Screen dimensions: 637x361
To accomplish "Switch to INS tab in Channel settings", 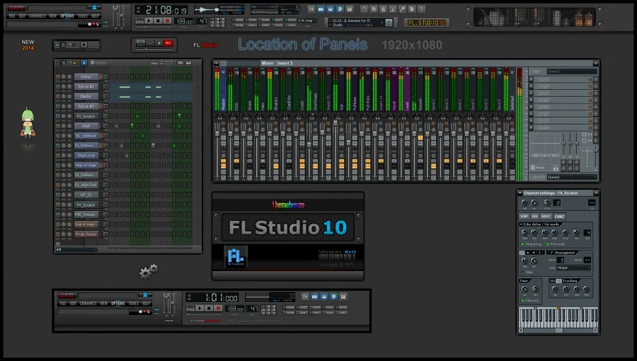I will tap(535, 217).
